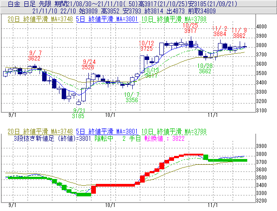This screenshot has height=211, width=277.
Task: Click the 10/7 3356 trough label
Action: [132, 97]
